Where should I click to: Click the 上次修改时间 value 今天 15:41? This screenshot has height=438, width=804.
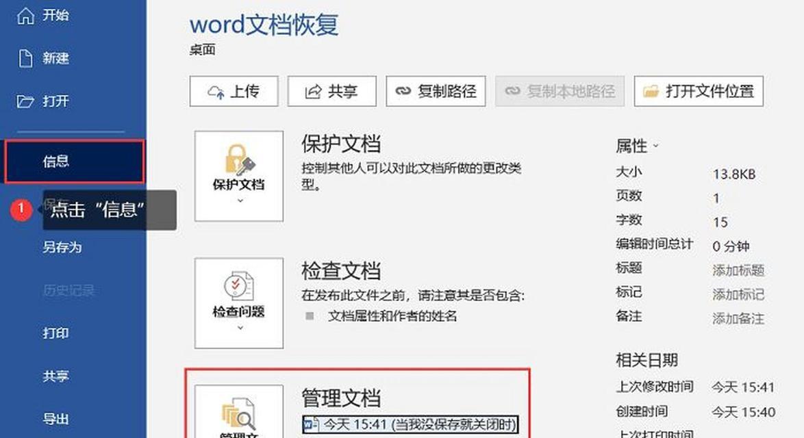coord(743,387)
